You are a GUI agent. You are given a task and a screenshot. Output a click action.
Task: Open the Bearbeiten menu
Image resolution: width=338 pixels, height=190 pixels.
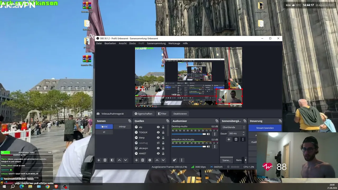pos(110,43)
